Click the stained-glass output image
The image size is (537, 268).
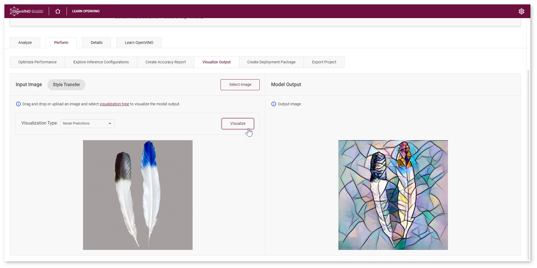(x=393, y=195)
